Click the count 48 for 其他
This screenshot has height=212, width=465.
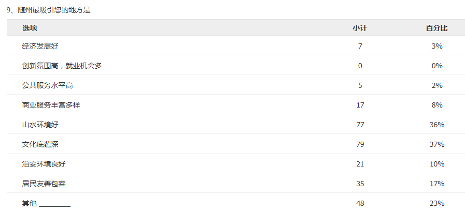click(360, 203)
